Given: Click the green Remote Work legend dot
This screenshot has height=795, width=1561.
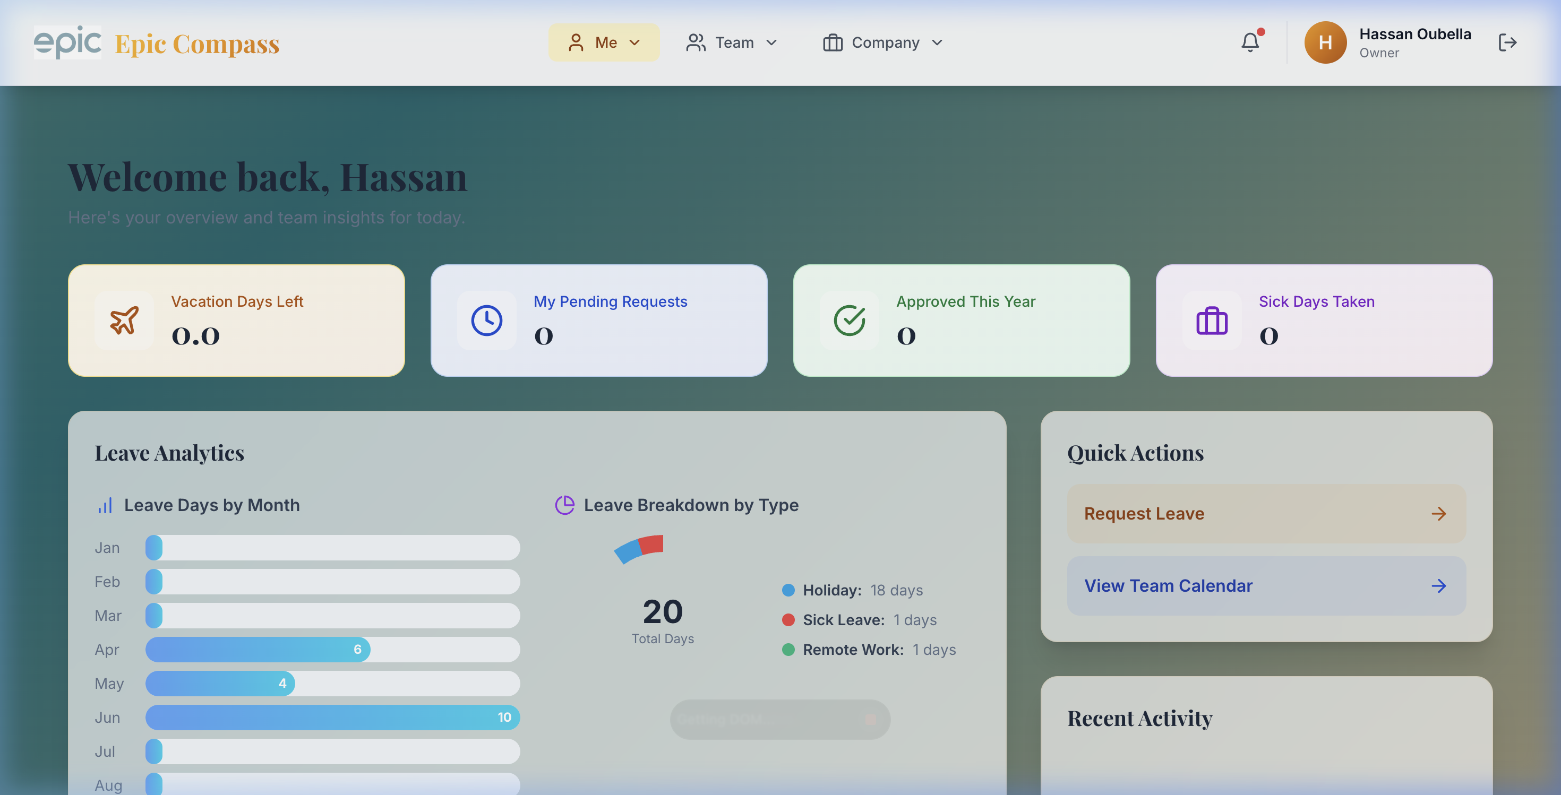Looking at the screenshot, I should click(x=788, y=650).
